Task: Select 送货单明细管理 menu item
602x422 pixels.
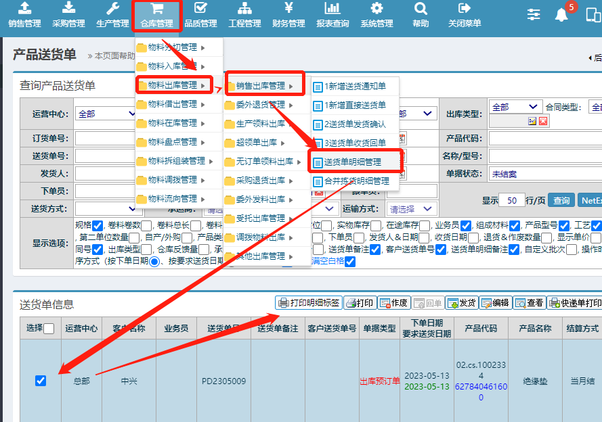Action: point(352,162)
